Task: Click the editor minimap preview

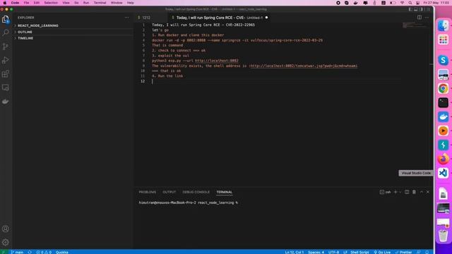Action: point(415,25)
